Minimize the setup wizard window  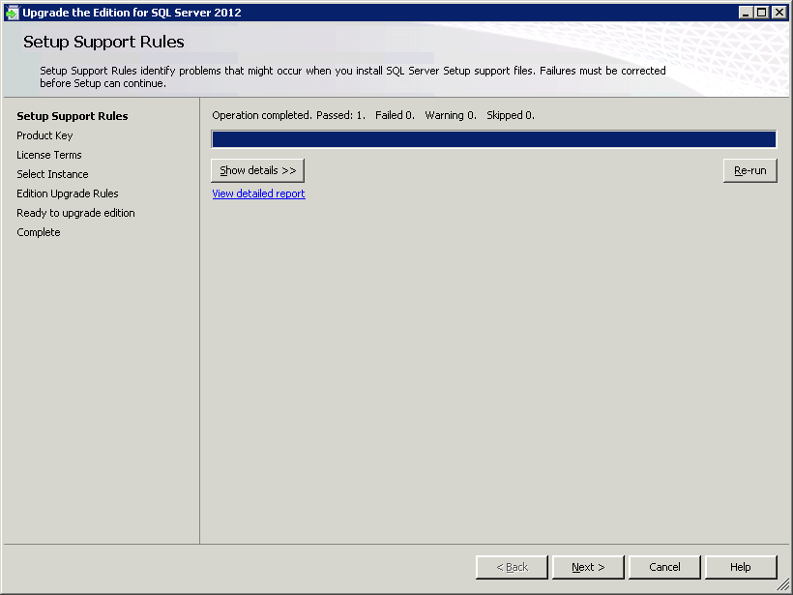point(746,13)
